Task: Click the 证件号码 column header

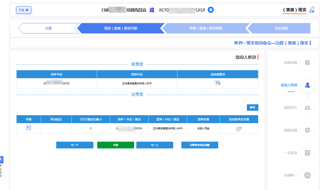Action: 57,74
